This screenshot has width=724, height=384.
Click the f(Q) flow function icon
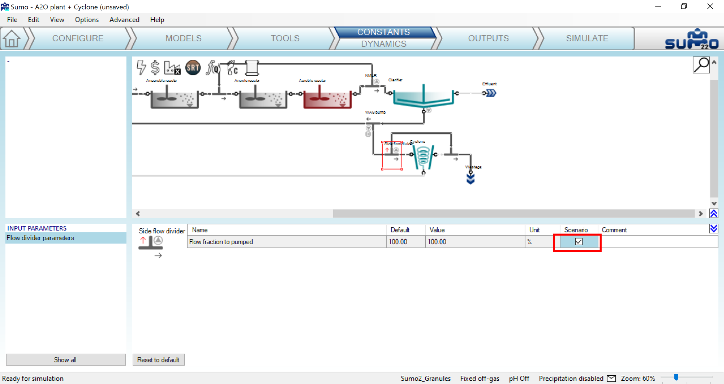[213, 68]
